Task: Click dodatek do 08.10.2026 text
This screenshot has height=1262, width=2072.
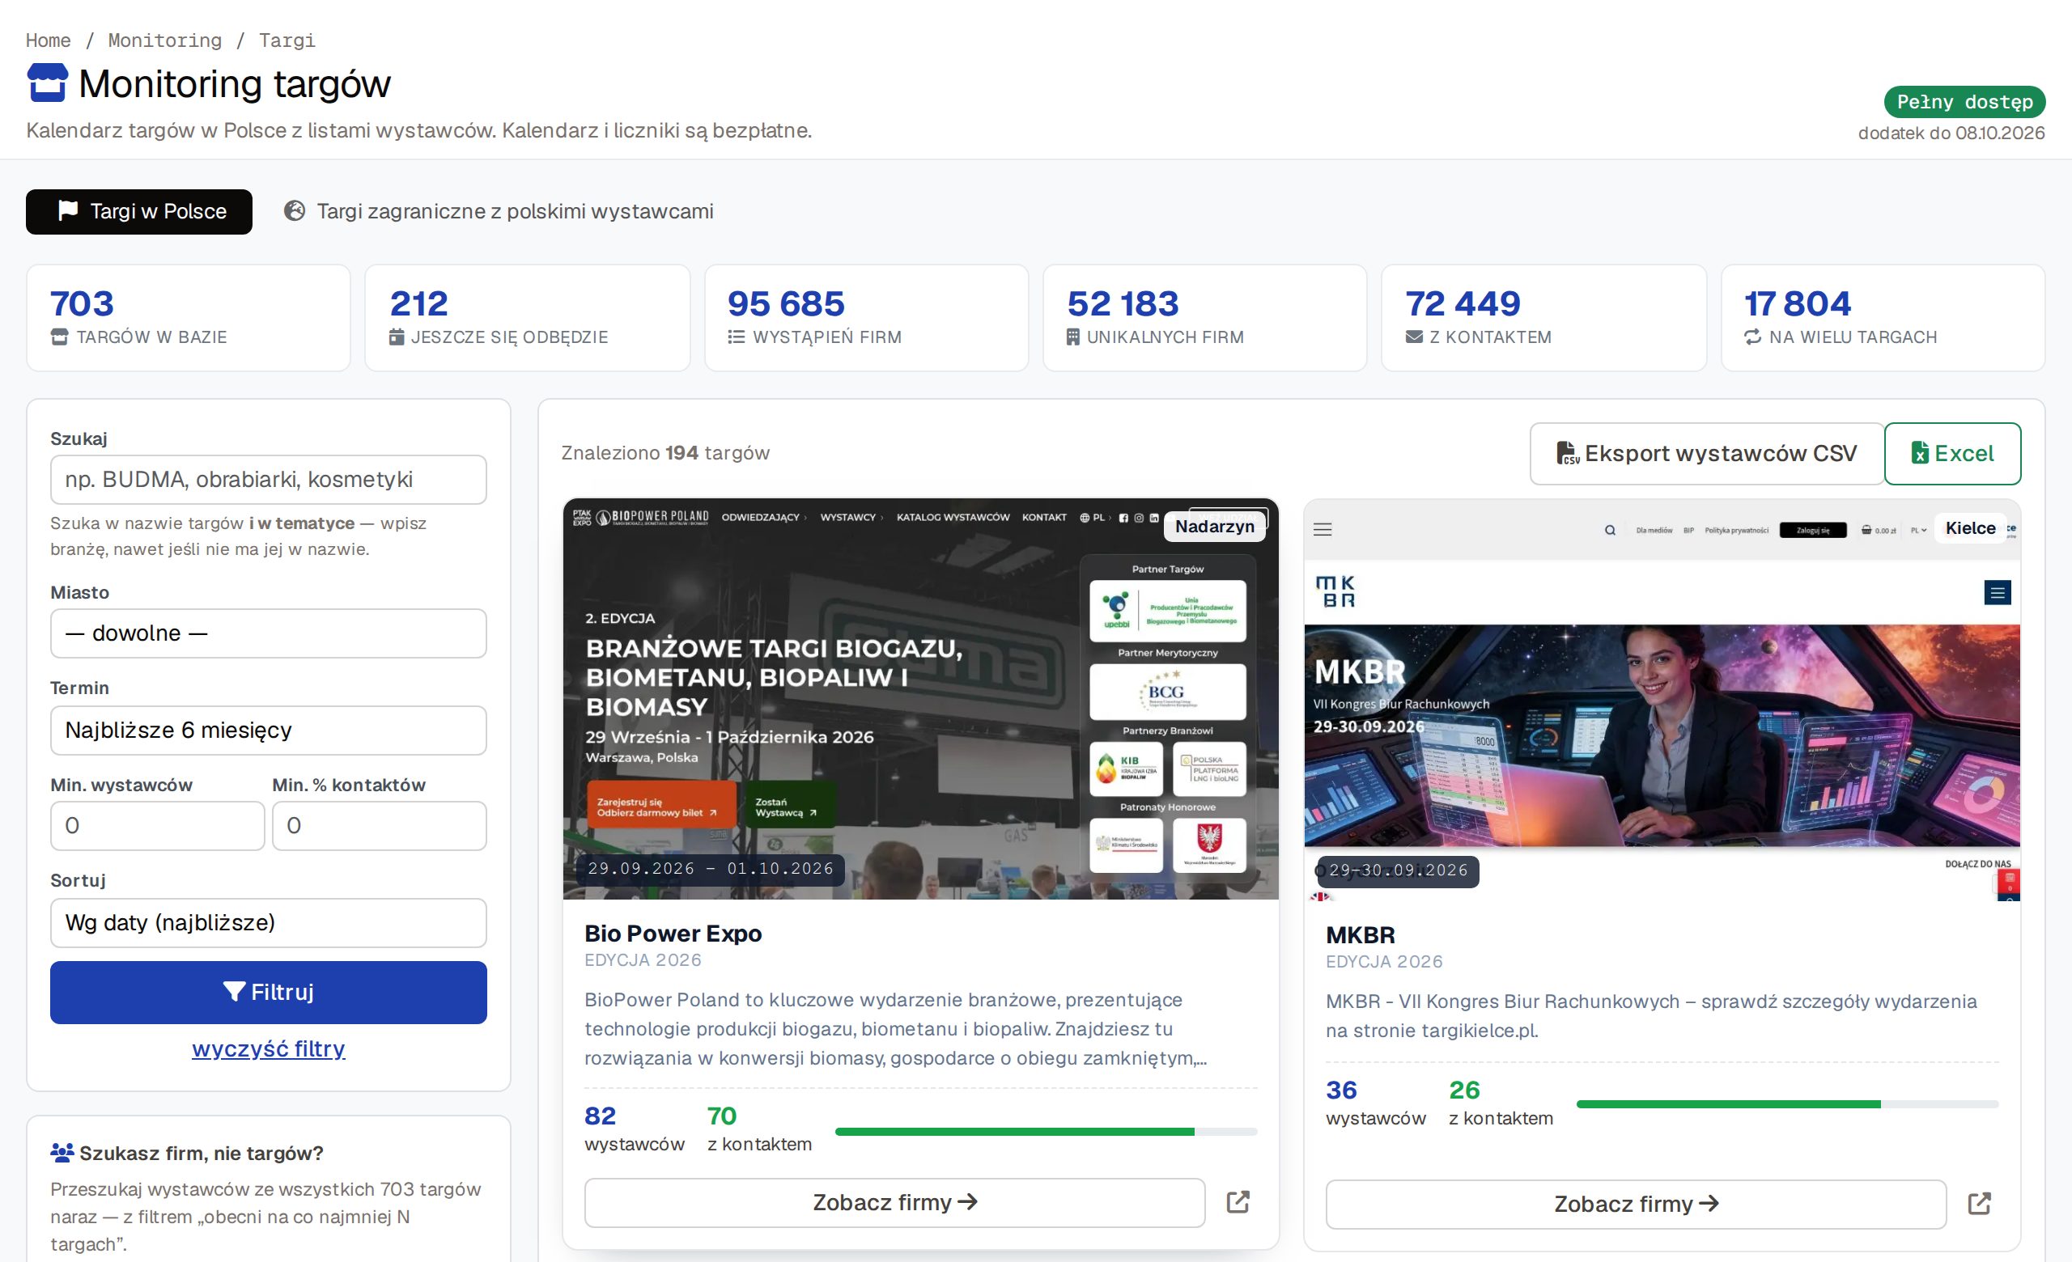Action: click(1951, 133)
